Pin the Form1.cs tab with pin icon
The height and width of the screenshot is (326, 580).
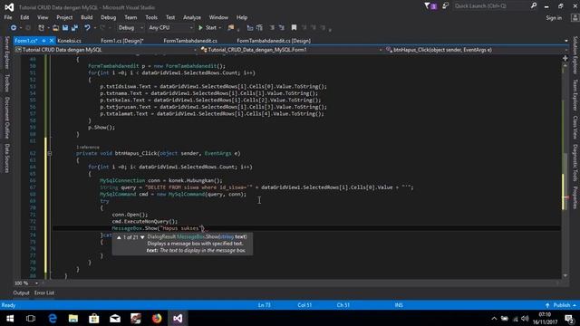click(x=43, y=41)
